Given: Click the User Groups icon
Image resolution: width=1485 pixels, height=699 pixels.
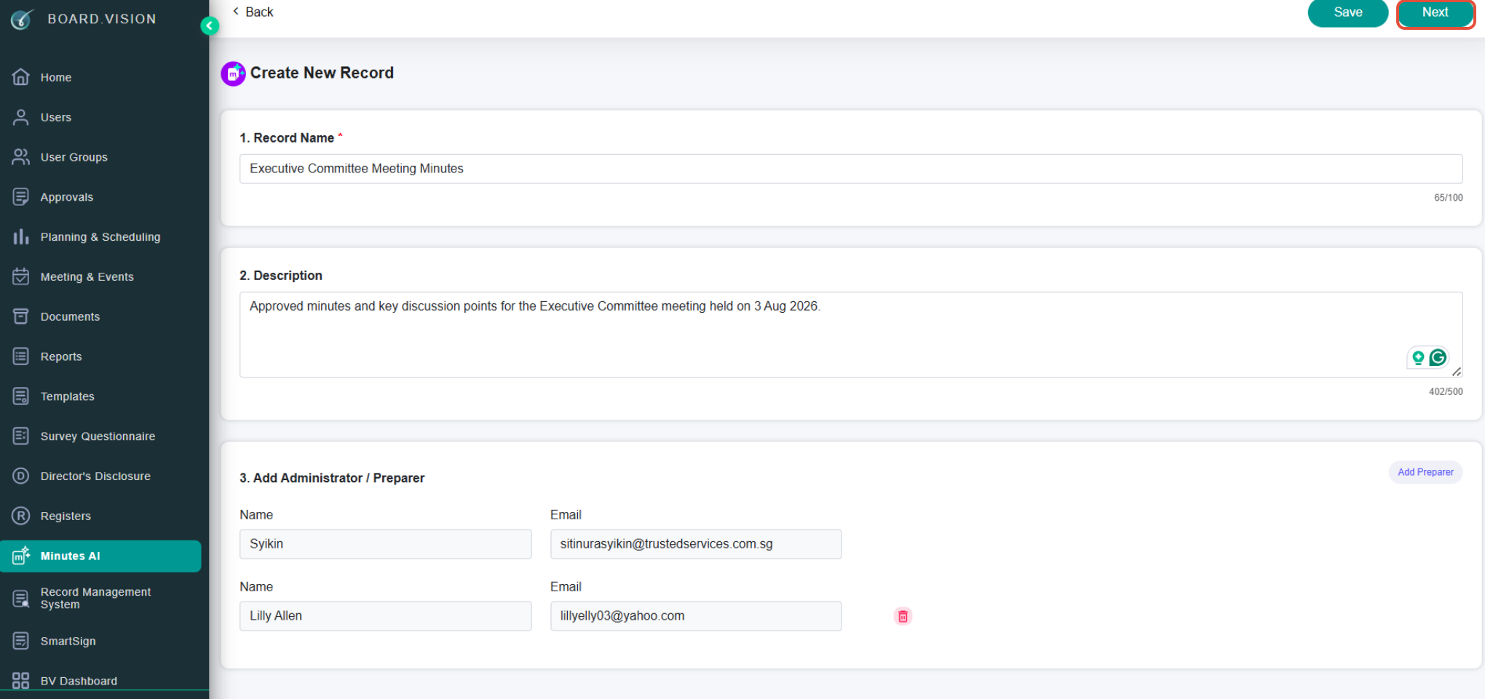Looking at the screenshot, I should [21, 157].
